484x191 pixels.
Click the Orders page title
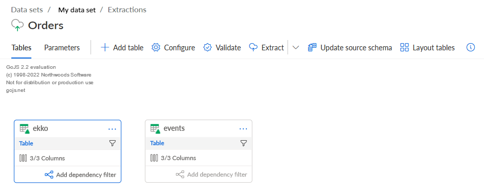(x=46, y=26)
